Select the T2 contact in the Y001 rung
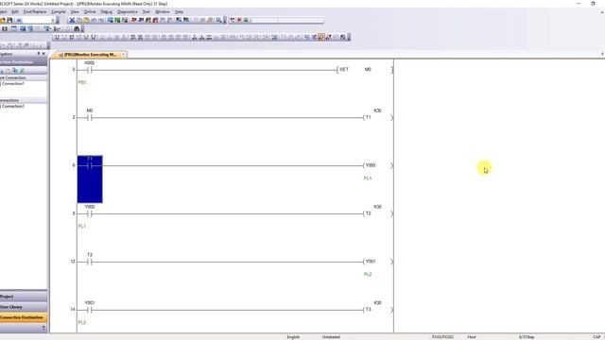 click(x=90, y=262)
